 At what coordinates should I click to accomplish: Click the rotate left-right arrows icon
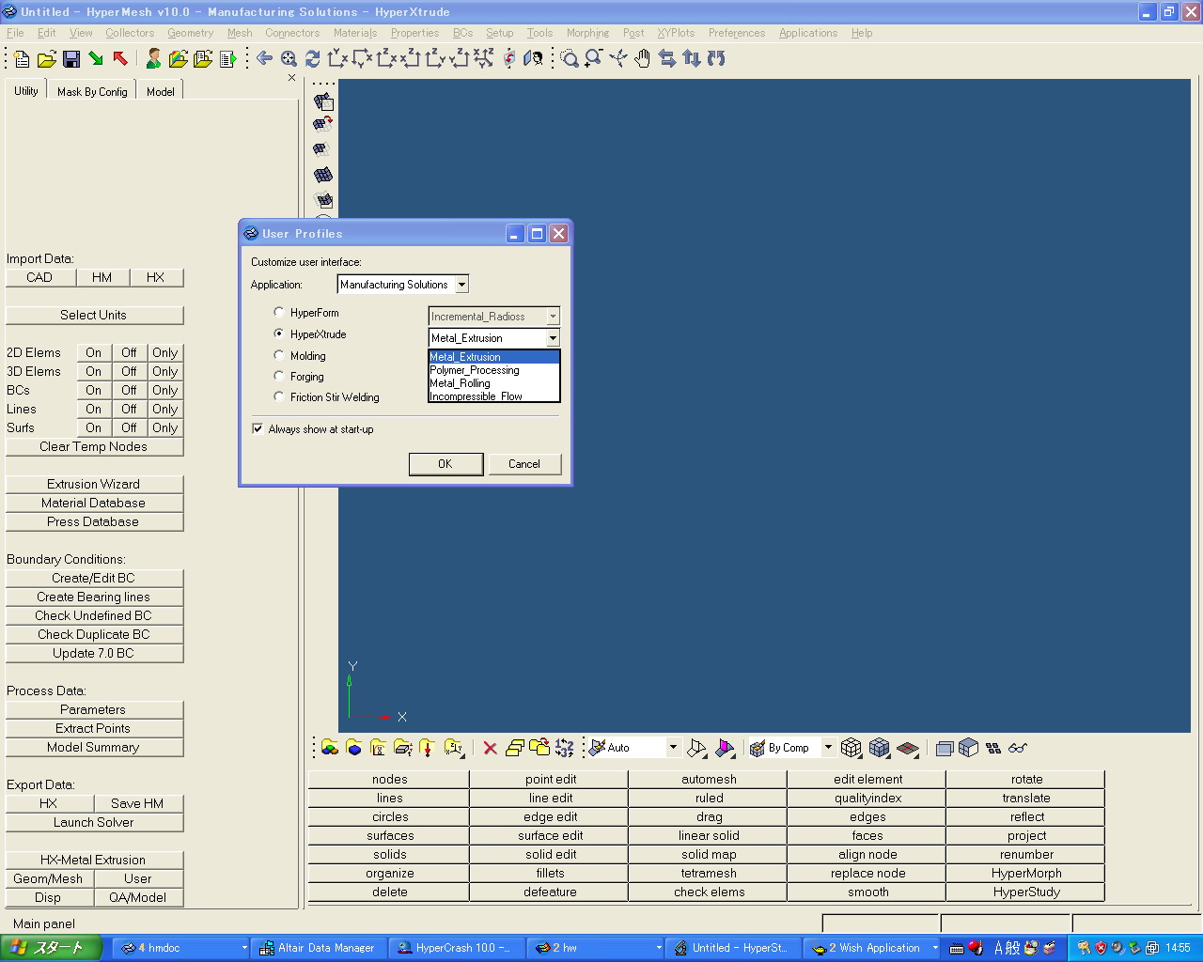click(667, 59)
